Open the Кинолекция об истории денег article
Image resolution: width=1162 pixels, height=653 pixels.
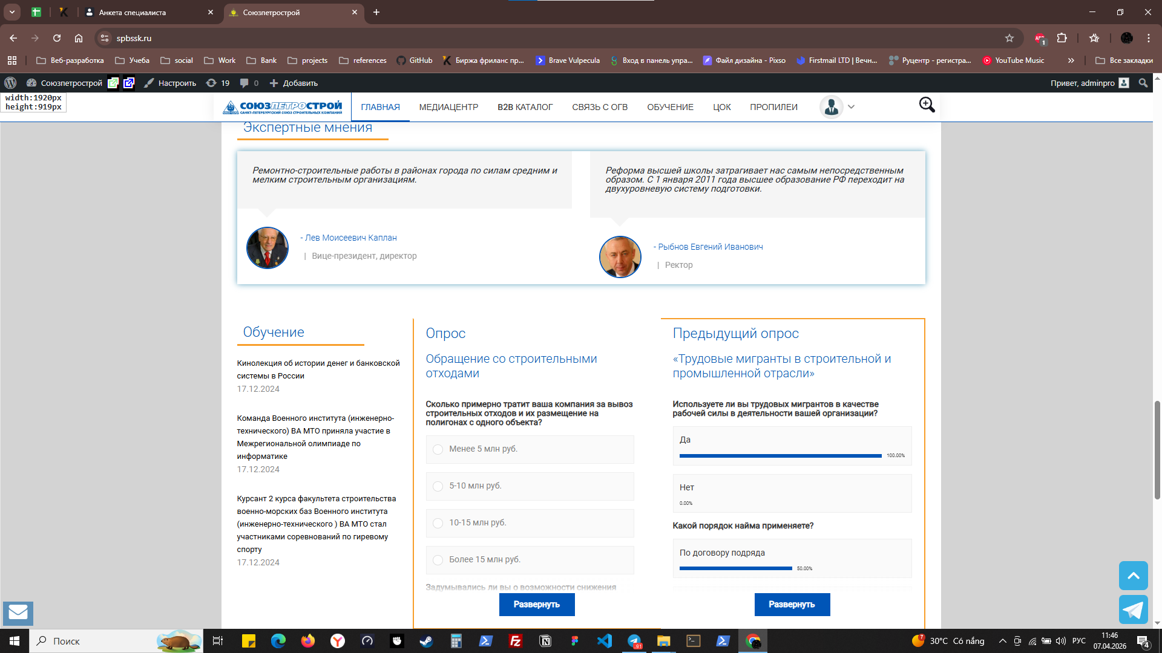coord(318,369)
